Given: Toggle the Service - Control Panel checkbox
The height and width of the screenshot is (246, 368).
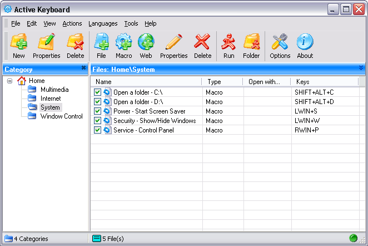Looking at the screenshot, I should [97, 130].
